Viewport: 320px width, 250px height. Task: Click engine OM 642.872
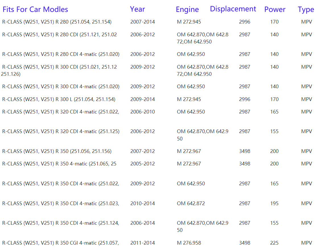click(x=191, y=203)
